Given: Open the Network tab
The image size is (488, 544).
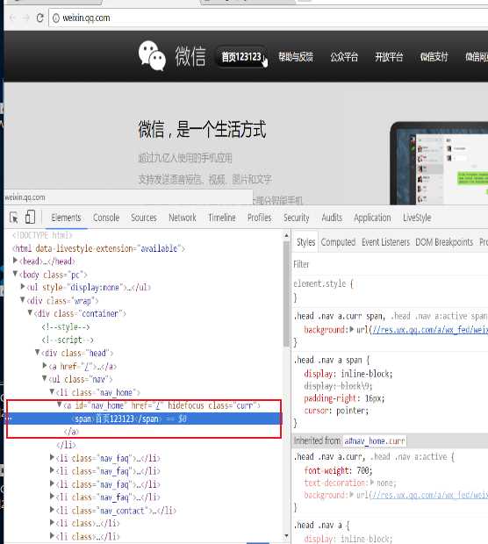Looking at the screenshot, I should pos(183,218).
